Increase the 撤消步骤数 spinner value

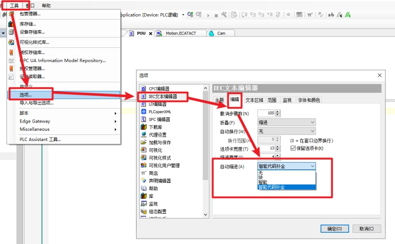click(278, 112)
